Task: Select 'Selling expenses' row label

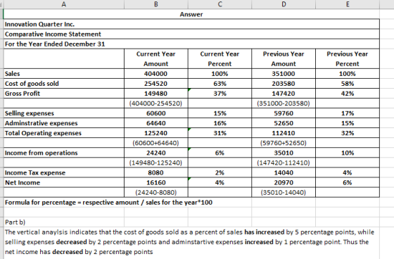Action: coord(64,113)
